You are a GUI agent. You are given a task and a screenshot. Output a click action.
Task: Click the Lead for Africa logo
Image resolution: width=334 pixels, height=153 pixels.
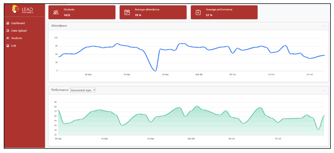click(22, 10)
